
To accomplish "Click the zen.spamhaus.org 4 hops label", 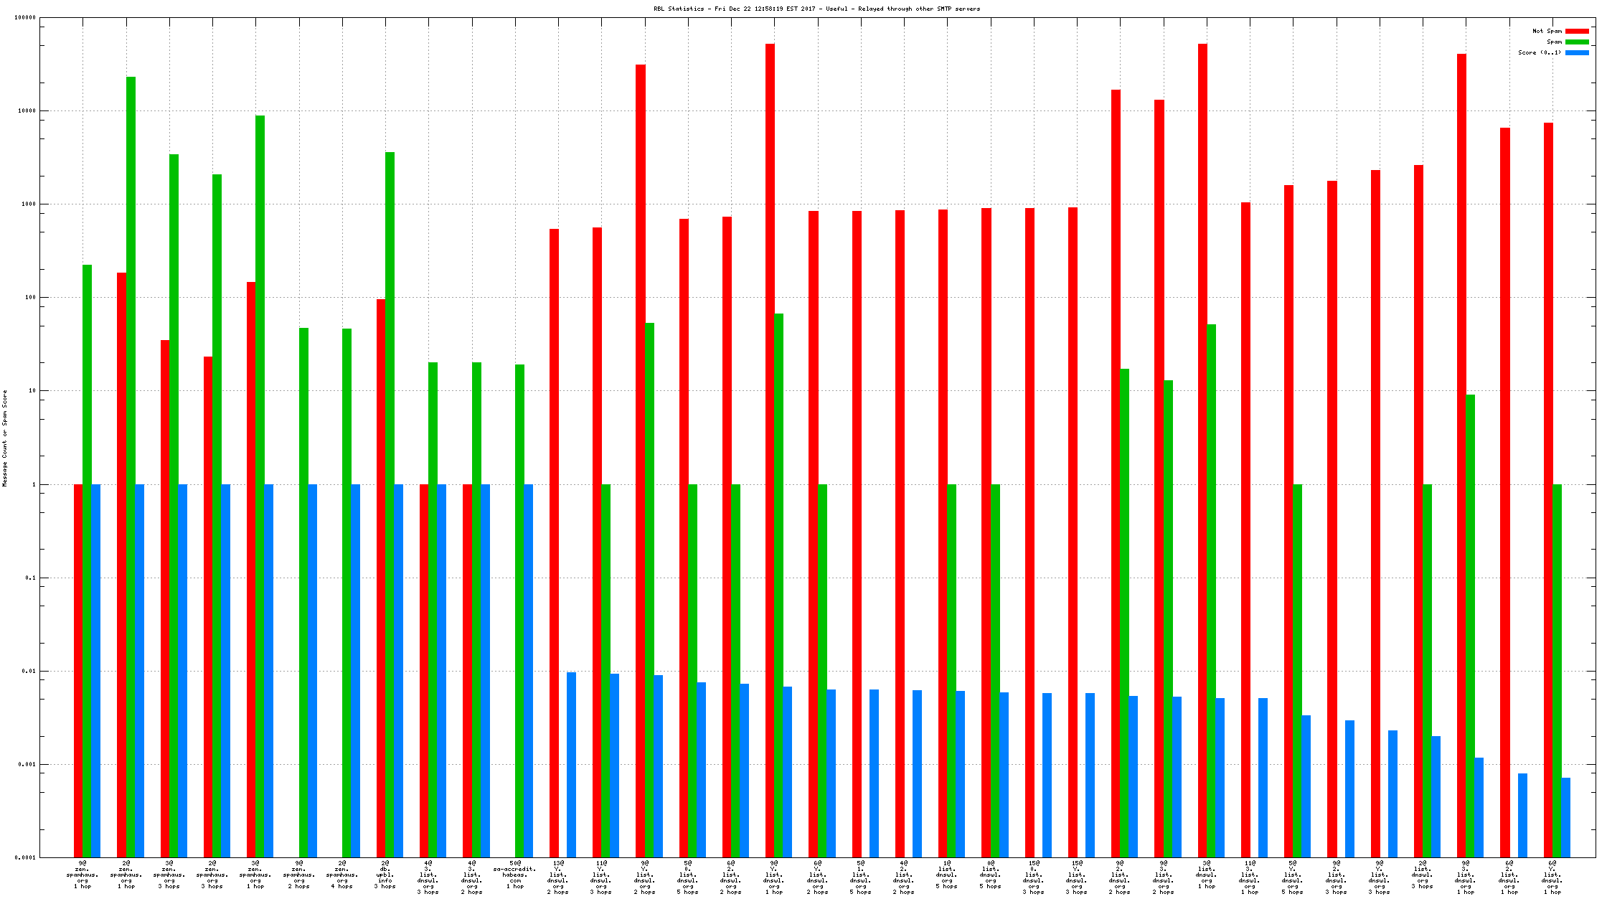I will [x=342, y=875].
